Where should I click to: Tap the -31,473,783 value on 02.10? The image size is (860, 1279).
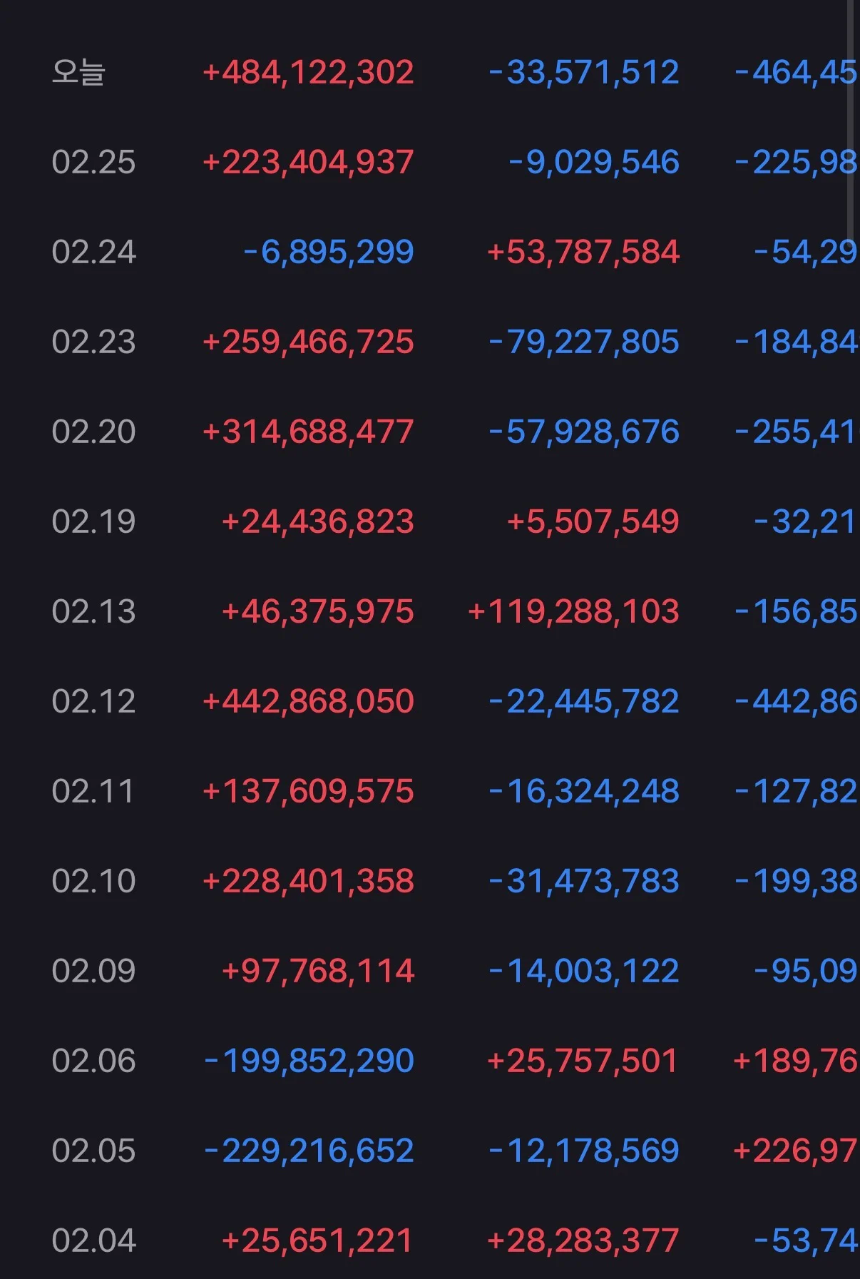584,881
